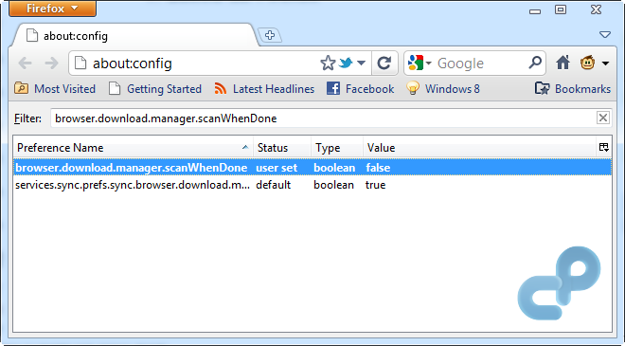
Task: Open the orange Firefox menu button
Action: (x=53, y=9)
